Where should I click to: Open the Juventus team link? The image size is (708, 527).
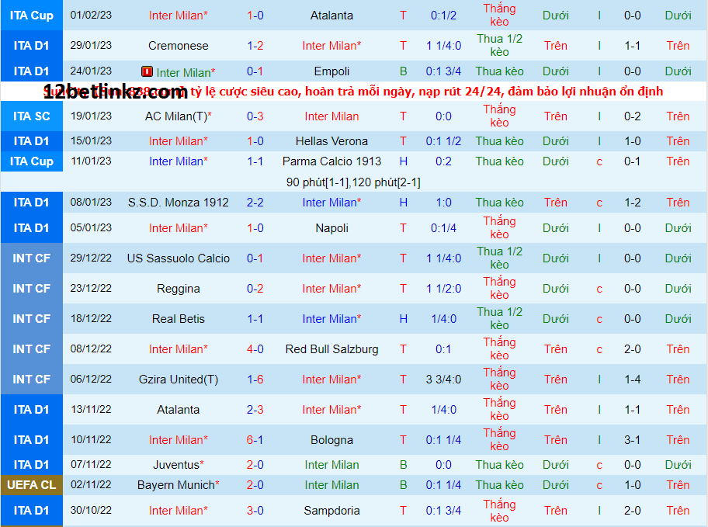pyautogui.click(x=176, y=465)
